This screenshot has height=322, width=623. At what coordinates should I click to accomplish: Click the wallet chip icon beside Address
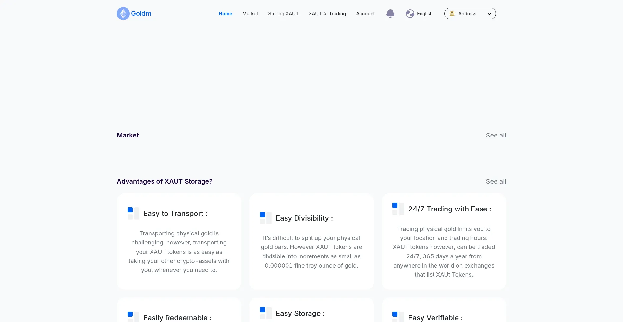click(452, 14)
